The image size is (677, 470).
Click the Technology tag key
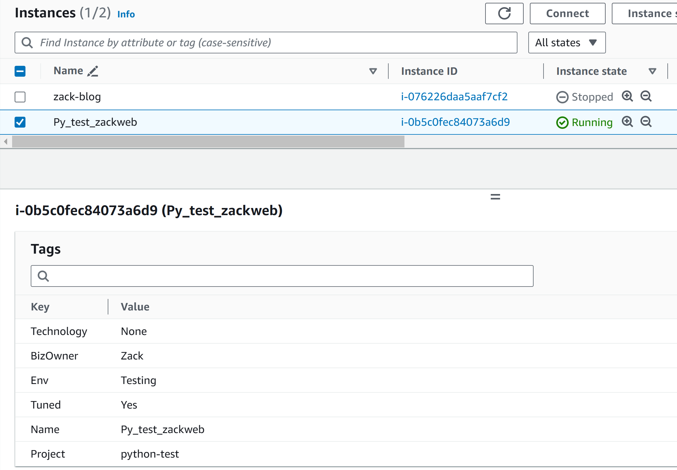(59, 331)
